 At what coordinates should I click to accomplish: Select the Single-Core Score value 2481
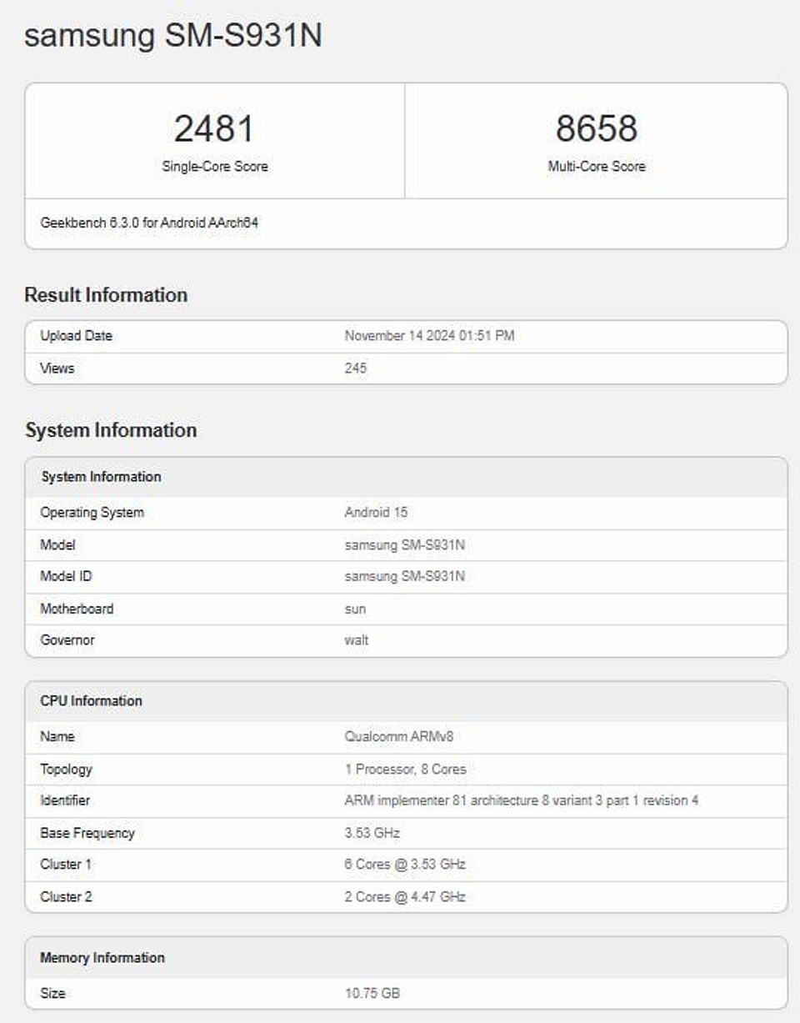click(213, 127)
